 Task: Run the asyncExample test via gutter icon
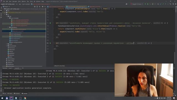50,43
